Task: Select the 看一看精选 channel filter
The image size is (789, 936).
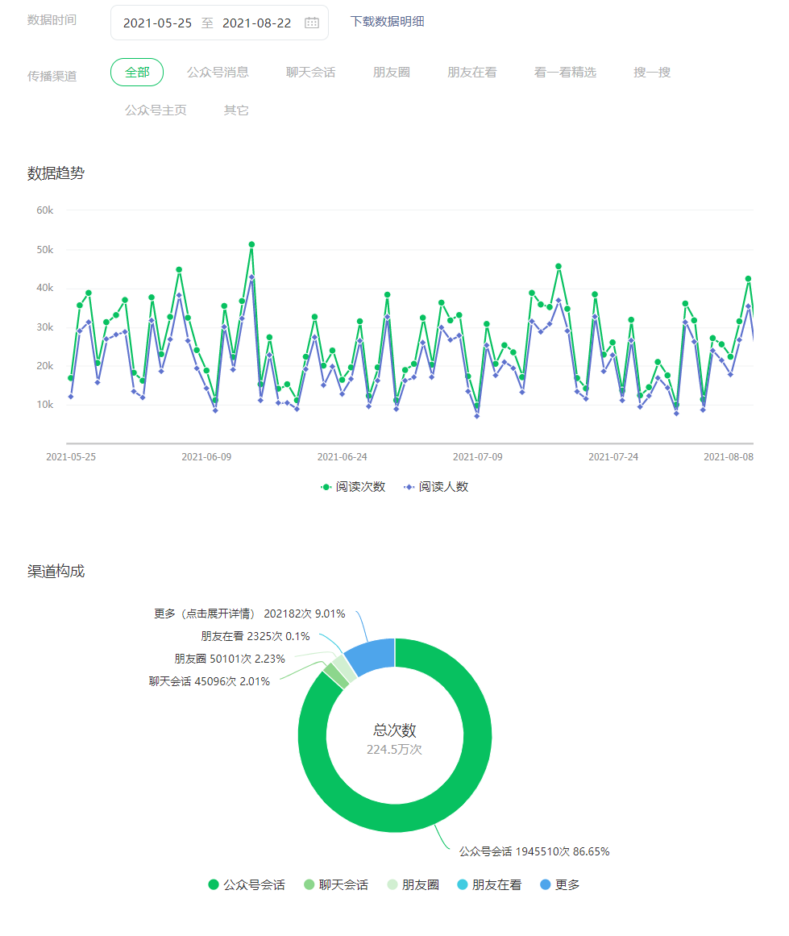Action: [x=565, y=73]
